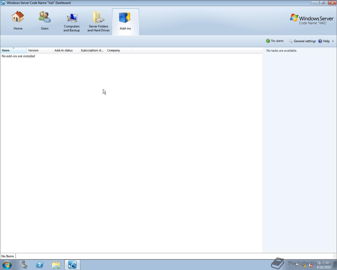Restore down the Dashboard window
This screenshot has width=337, height=270.
coord(324,3)
